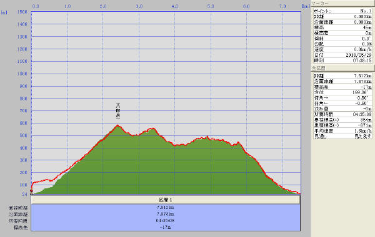Click the -371m cumulative descent value

[x=365, y=125]
